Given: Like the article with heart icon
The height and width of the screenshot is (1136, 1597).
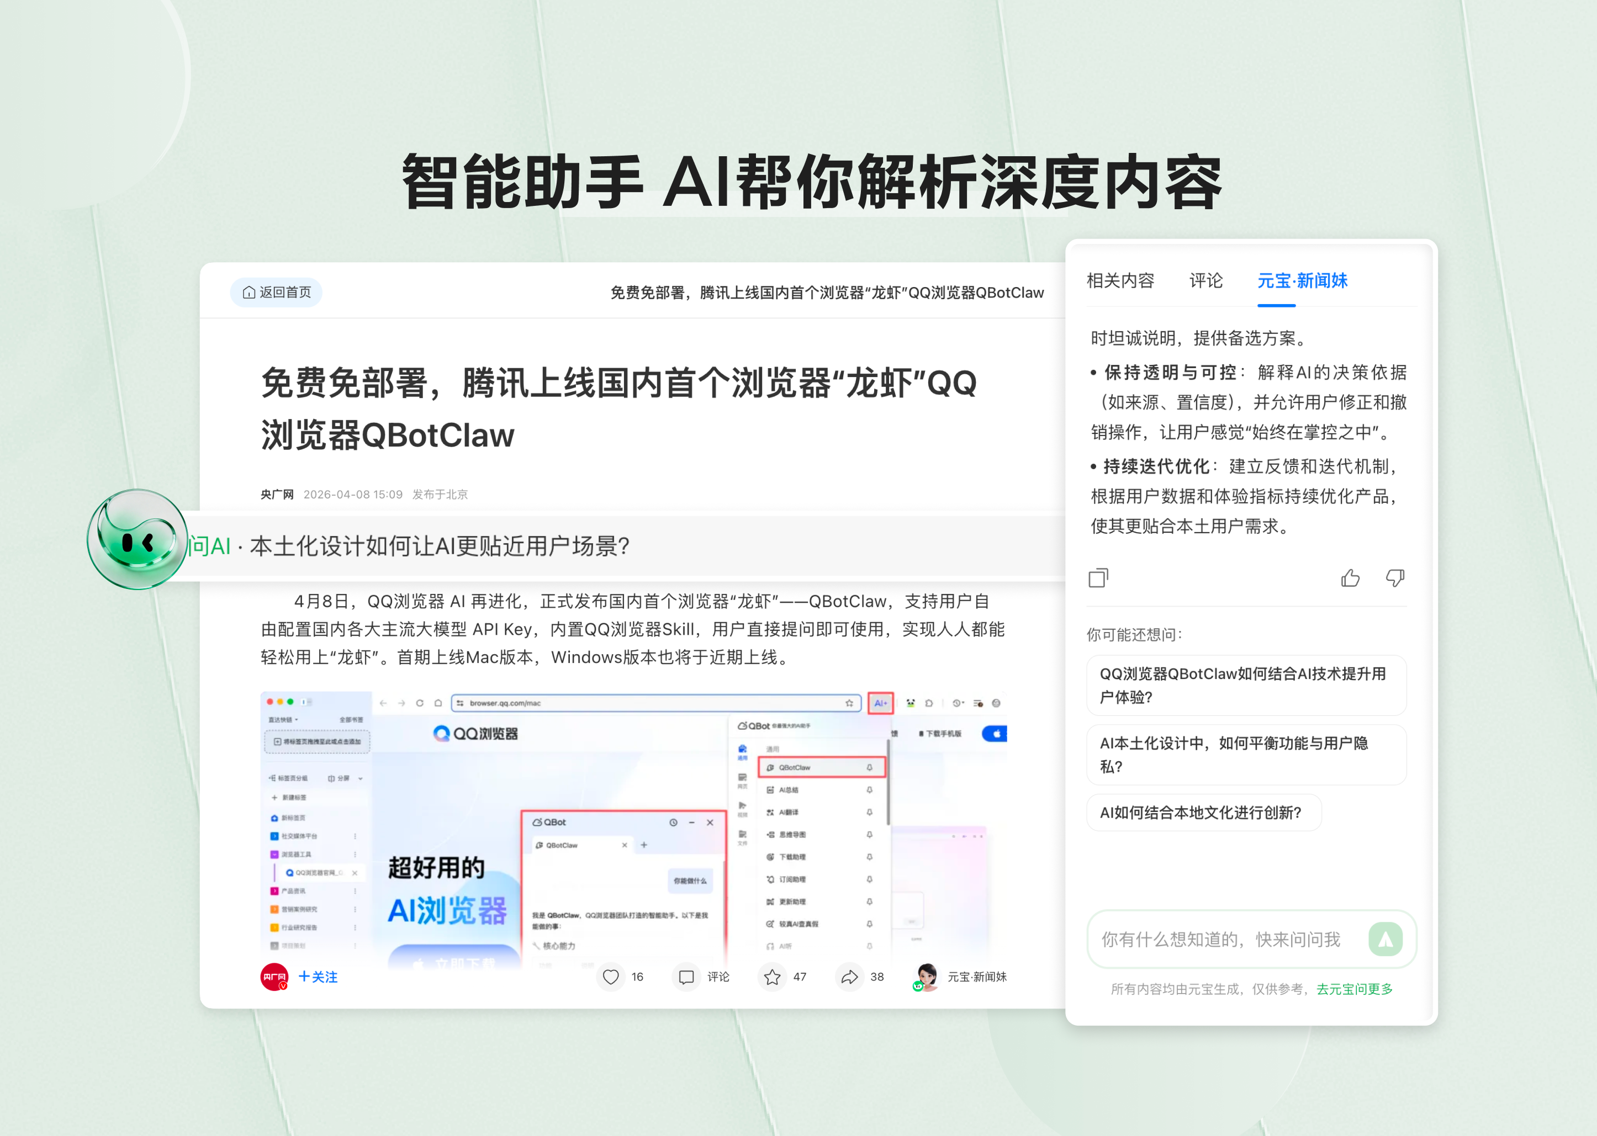Looking at the screenshot, I should coord(611,976).
